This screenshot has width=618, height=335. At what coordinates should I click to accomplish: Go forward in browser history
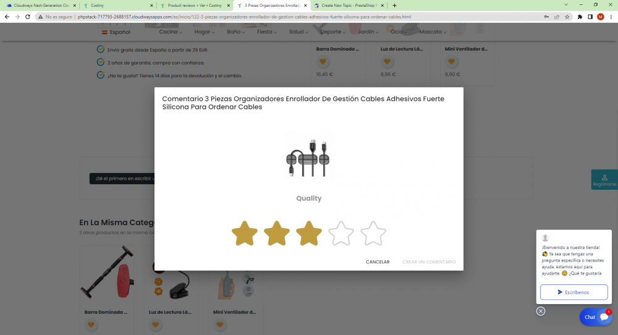coord(17,17)
